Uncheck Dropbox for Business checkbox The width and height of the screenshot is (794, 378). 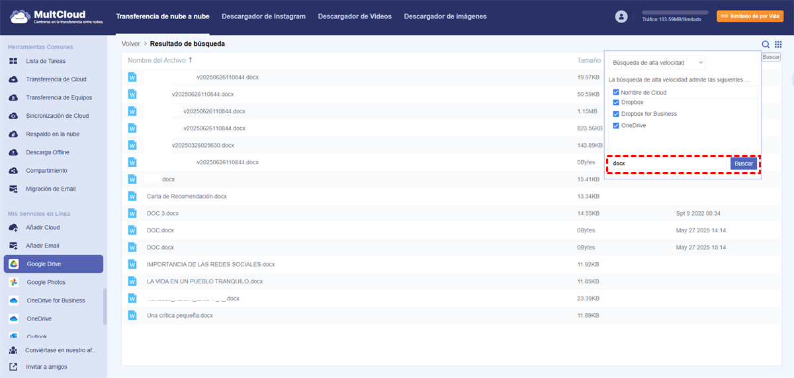pyautogui.click(x=616, y=114)
